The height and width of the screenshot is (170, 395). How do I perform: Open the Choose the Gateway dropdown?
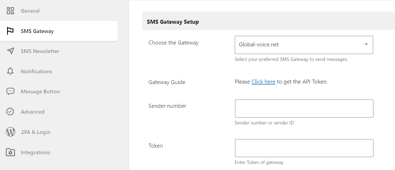(304, 45)
